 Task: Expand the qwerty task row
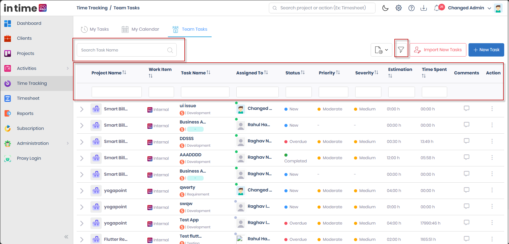[x=82, y=191]
